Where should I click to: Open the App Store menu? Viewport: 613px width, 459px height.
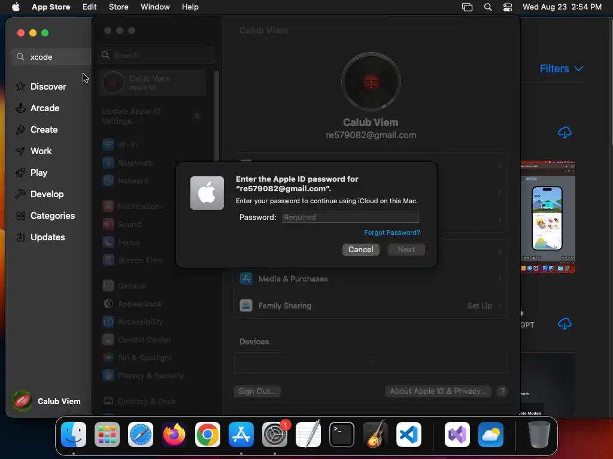(51, 7)
